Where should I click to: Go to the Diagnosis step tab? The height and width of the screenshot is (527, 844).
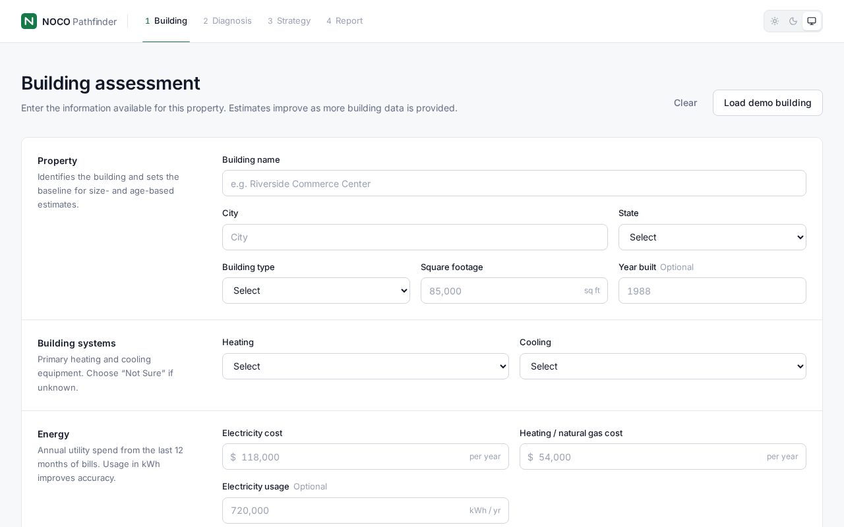227,21
